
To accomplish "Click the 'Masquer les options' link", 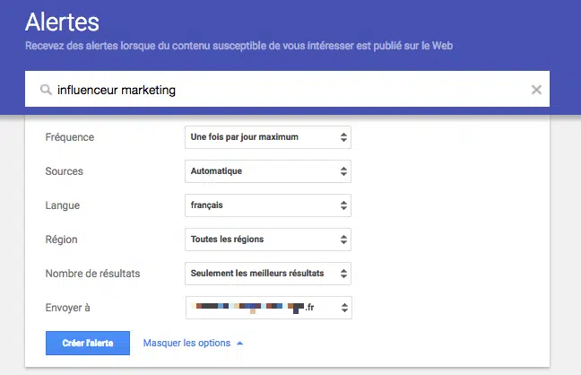I will pyautogui.click(x=186, y=344).
